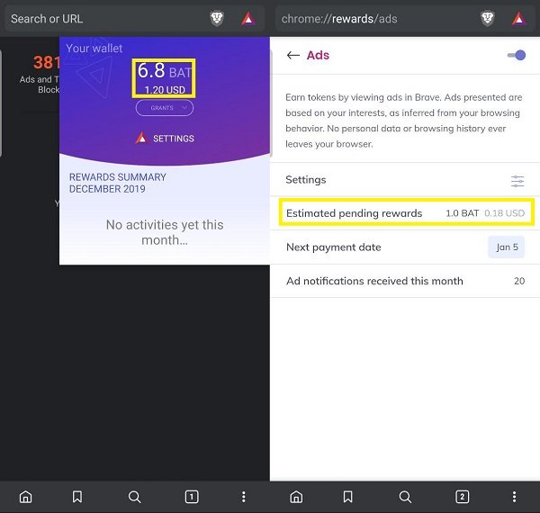
Task: Tap the 381 ads blocked counter
Action: tap(47, 63)
